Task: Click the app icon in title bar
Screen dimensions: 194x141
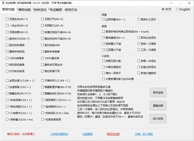Action: (x=3, y=3)
